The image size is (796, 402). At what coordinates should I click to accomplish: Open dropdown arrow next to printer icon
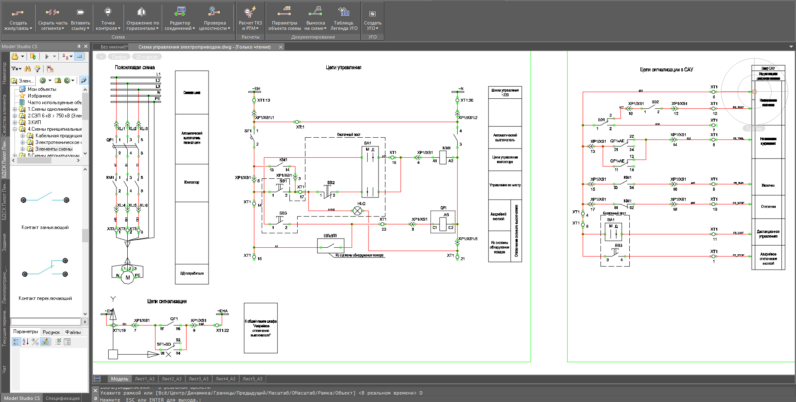pos(22,56)
